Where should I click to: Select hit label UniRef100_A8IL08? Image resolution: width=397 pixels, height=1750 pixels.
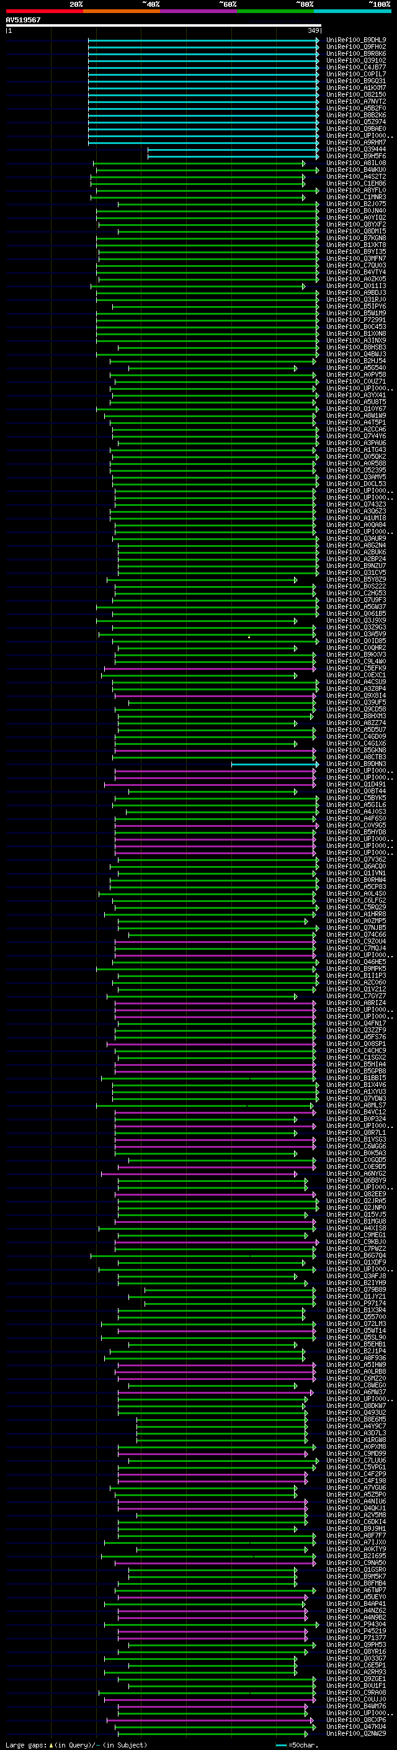point(355,163)
